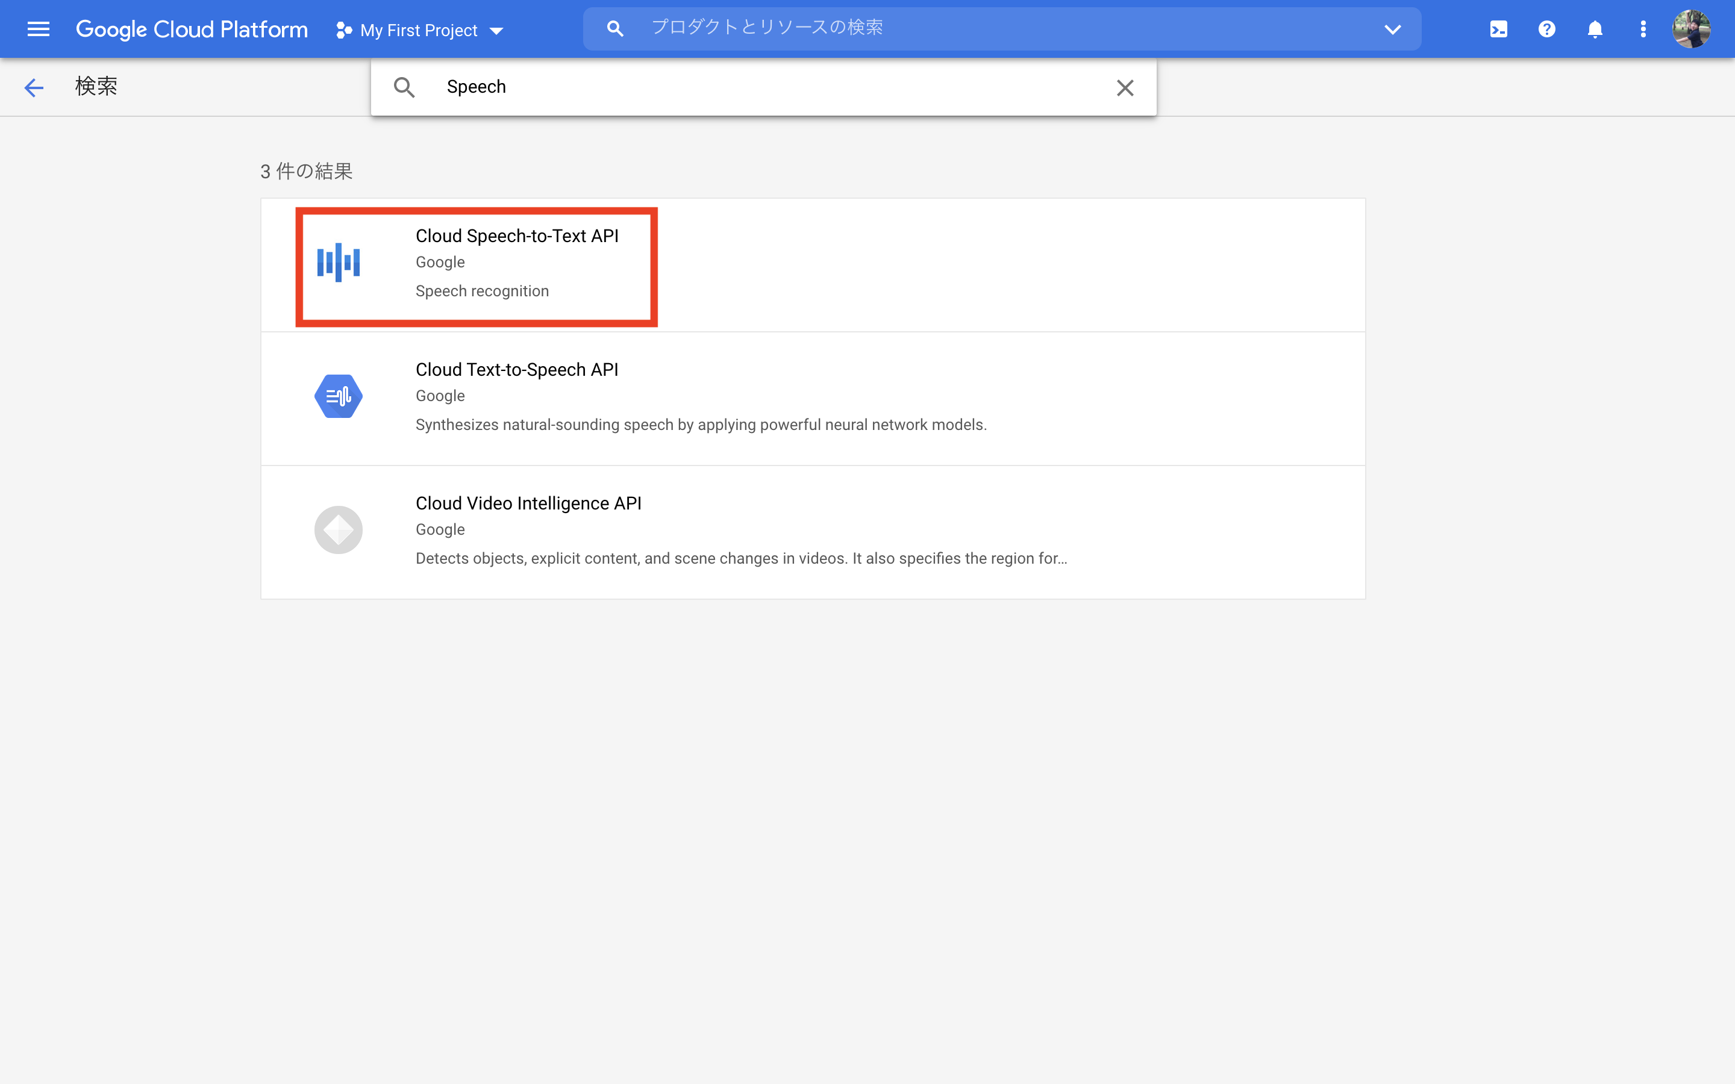Open the three-dot settings menu
The image size is (1735, 1084).
pyautogui.click(x=1642, y=30)
